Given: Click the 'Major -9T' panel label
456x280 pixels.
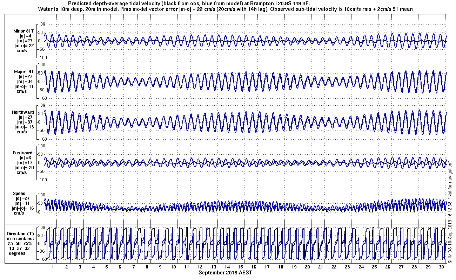Looking at the screenshot, I should click(x=24, y=72).
